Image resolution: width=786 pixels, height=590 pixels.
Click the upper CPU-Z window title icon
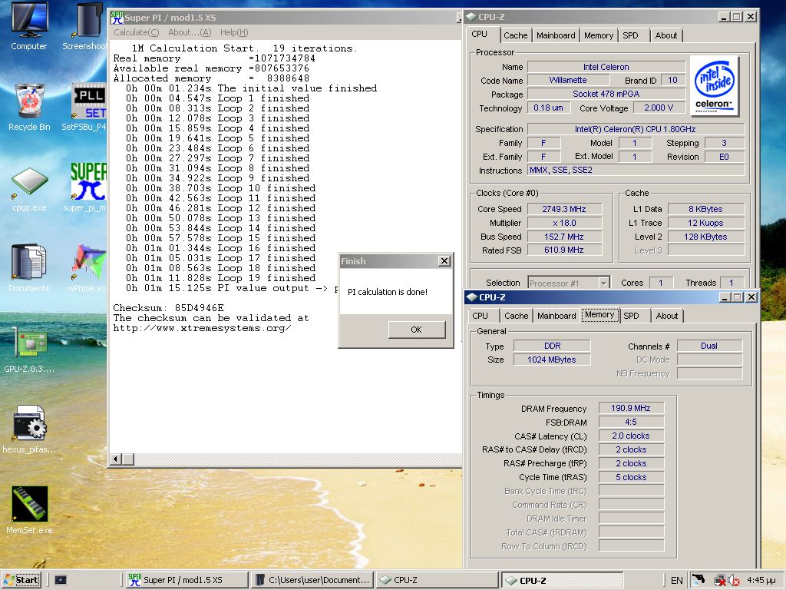(x=471, y=17)
